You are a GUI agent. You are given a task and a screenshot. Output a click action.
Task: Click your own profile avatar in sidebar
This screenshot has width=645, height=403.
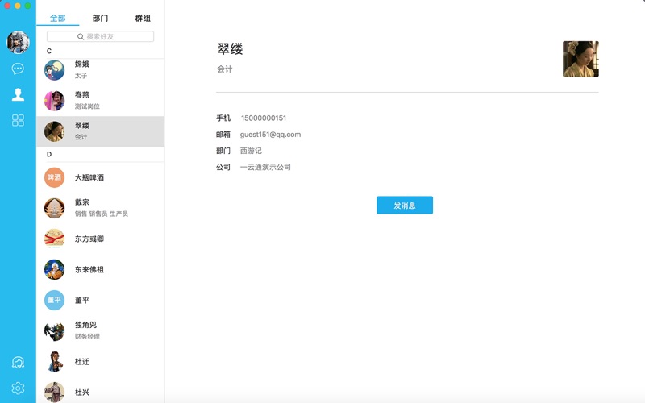coord(18,42)
